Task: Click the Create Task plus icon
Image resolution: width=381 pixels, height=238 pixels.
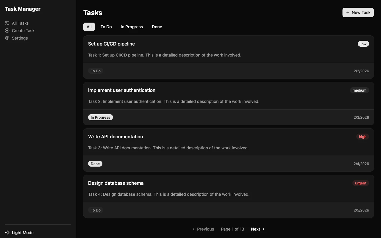Action: tap(7, 30)
